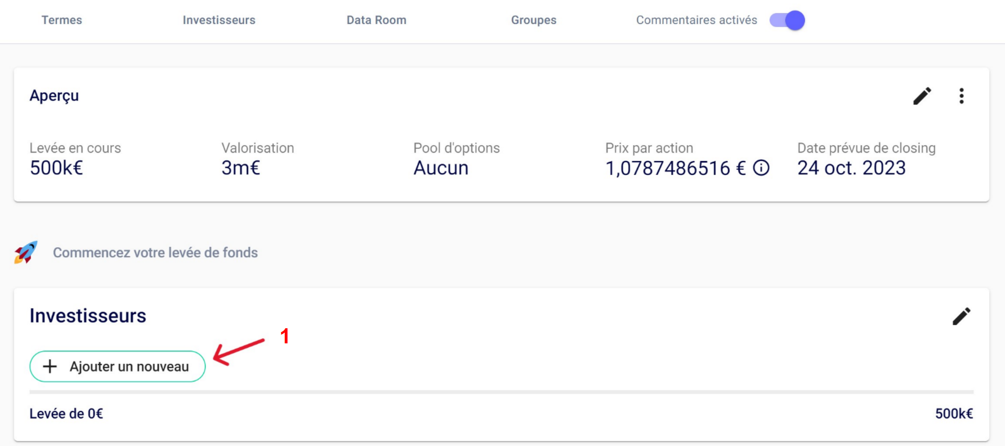The width and height of the screenshot is (1005, 446).
Task: Go to the Data Room tab
Action: (376, 20)
